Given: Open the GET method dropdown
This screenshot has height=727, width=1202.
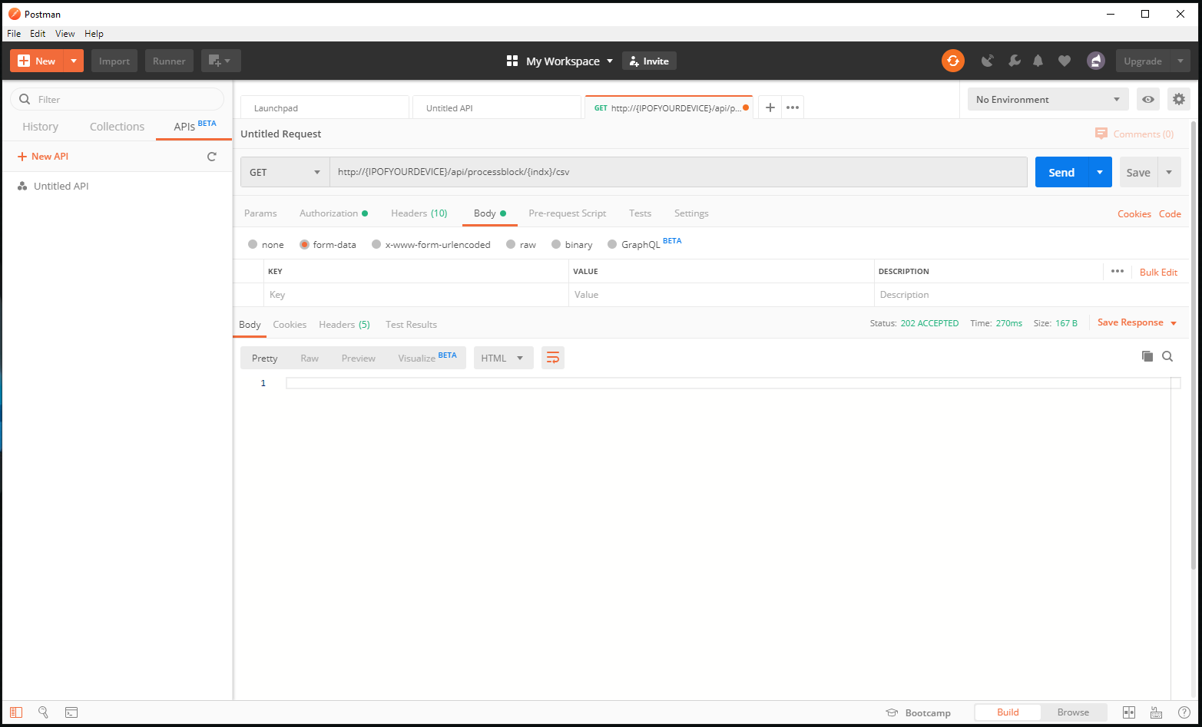Looking at the screenshot, I should pos(285,172).
